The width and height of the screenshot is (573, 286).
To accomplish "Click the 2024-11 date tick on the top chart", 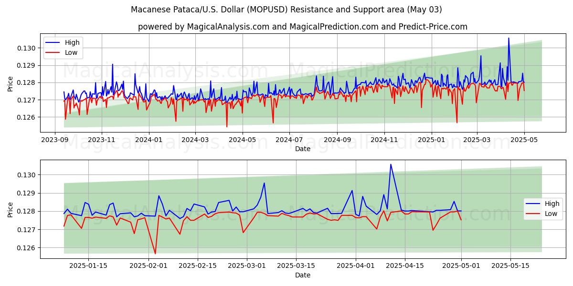I will [x=384, y=140].
